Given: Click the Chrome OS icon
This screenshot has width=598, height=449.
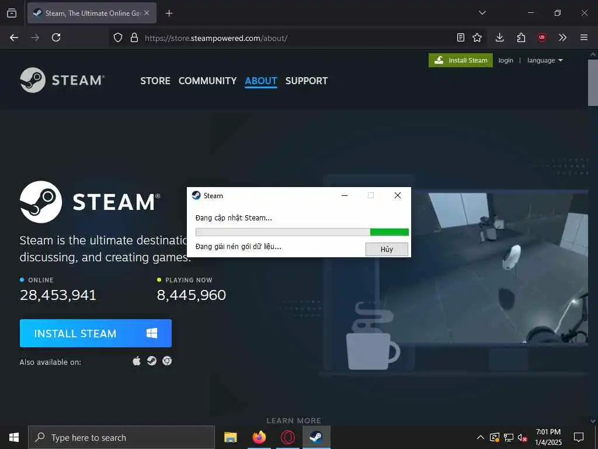Looking at the screenshot, I should click(x=167, y=361).
